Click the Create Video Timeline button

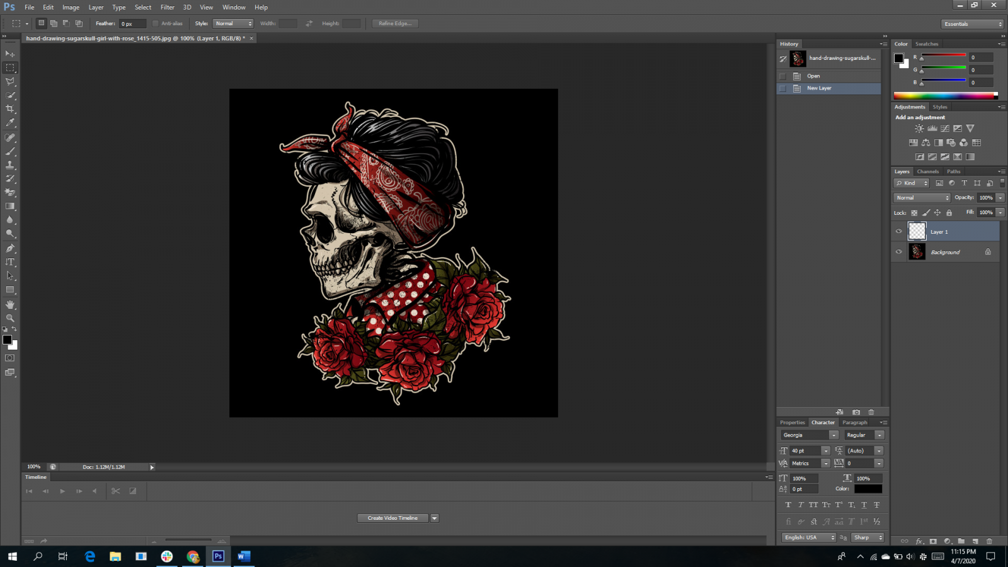(x=392, y=518)
